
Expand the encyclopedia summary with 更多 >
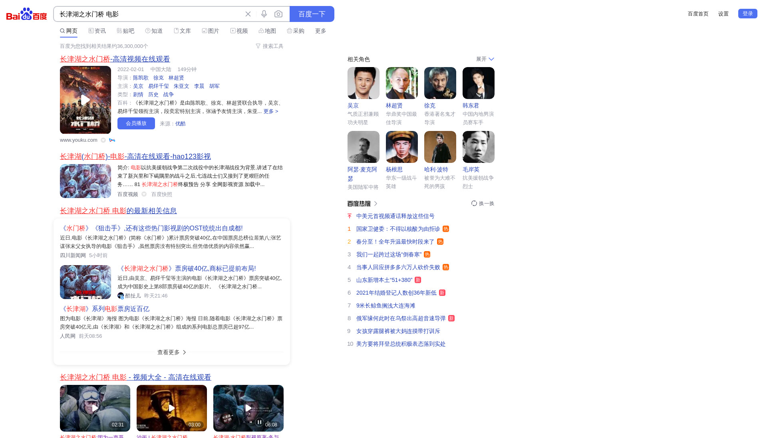(271, 111)
